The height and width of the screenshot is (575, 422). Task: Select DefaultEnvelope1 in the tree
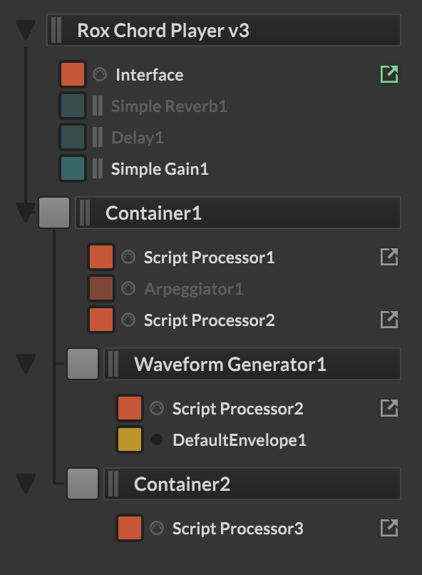(x=240, y=440)
